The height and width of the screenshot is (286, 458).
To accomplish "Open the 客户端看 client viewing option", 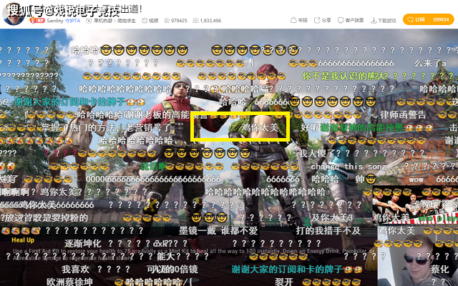I will point(351,20).
